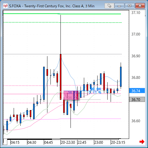Viewport: 148px width, 148px height.
Task: Click the last blue candle on the right
Action: tap(121, 76)
